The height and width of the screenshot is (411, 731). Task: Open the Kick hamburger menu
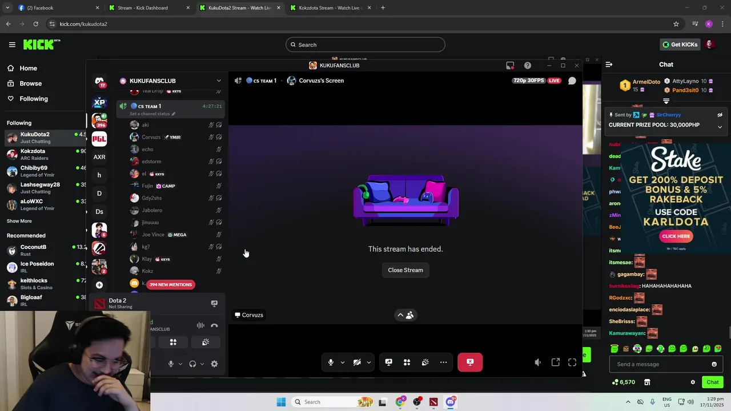coord(12,45)
